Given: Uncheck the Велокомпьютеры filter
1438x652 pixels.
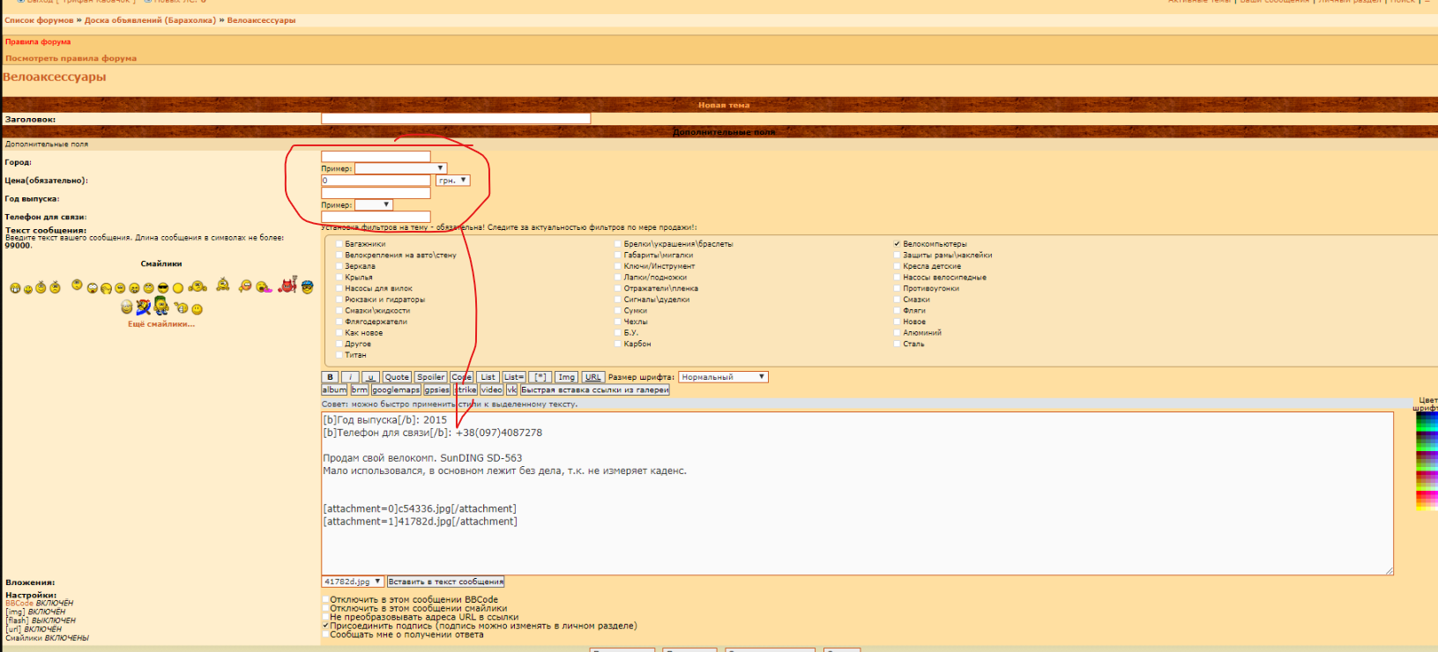Looking at the screenshot, I should click(897, 244).
